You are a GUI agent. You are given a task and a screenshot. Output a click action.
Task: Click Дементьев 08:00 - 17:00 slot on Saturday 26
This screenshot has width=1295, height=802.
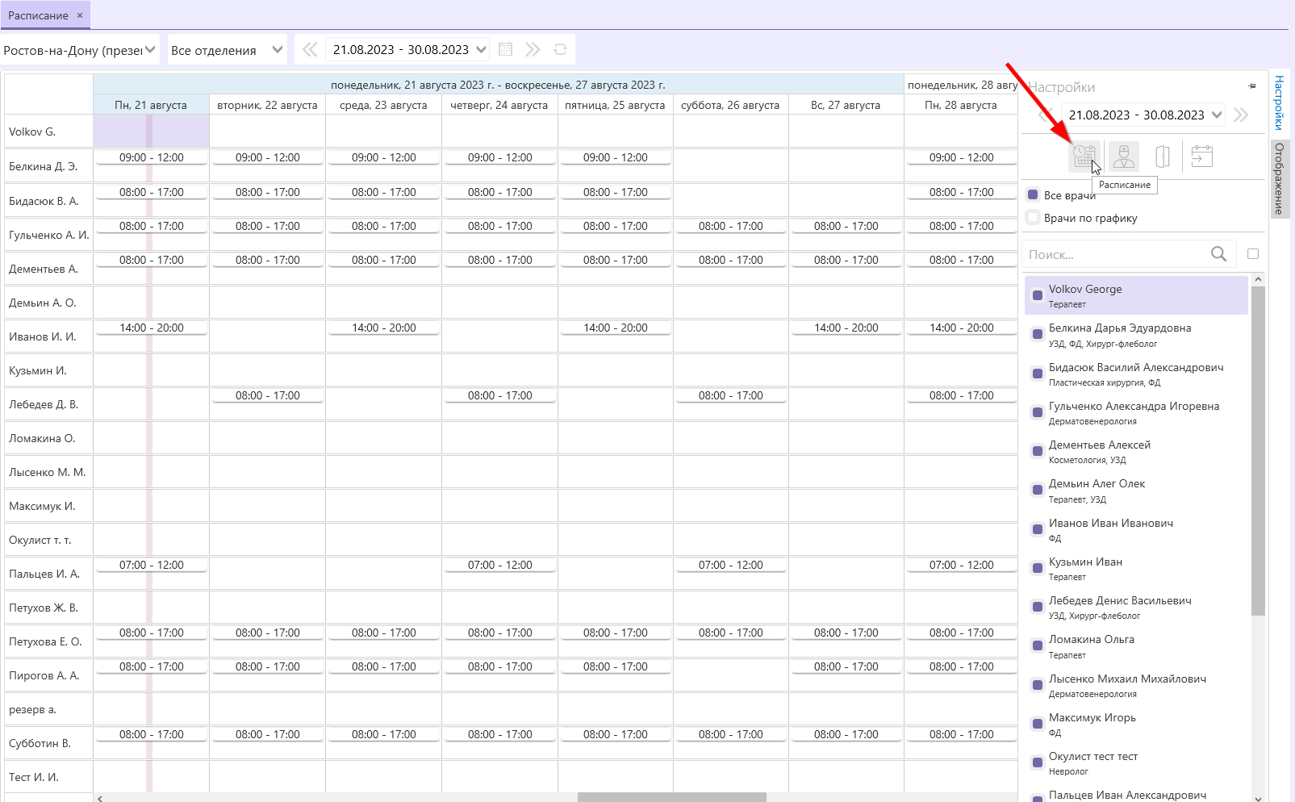(x=731, y=260)
